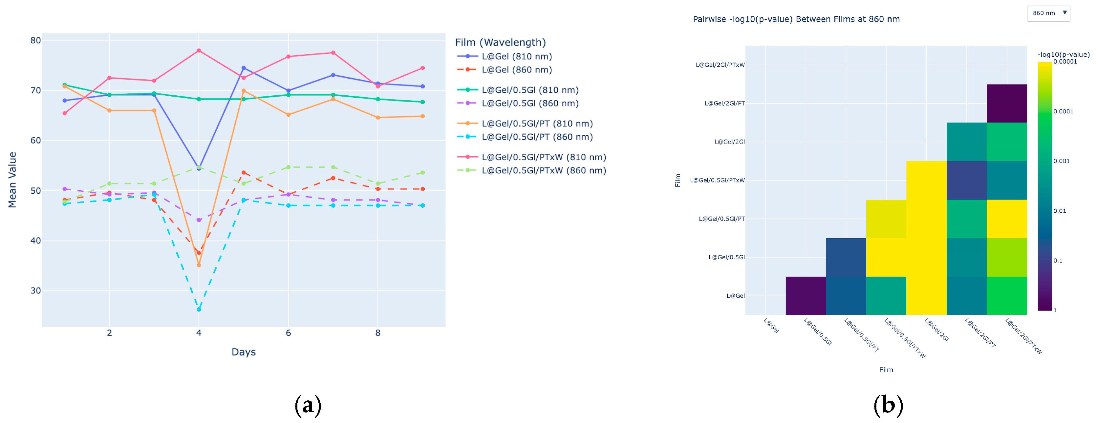This screenshot has height=423, width=1096.
Task: Click the dropdown arrow next to 860 nm
Action: [x=1064, y=13]
